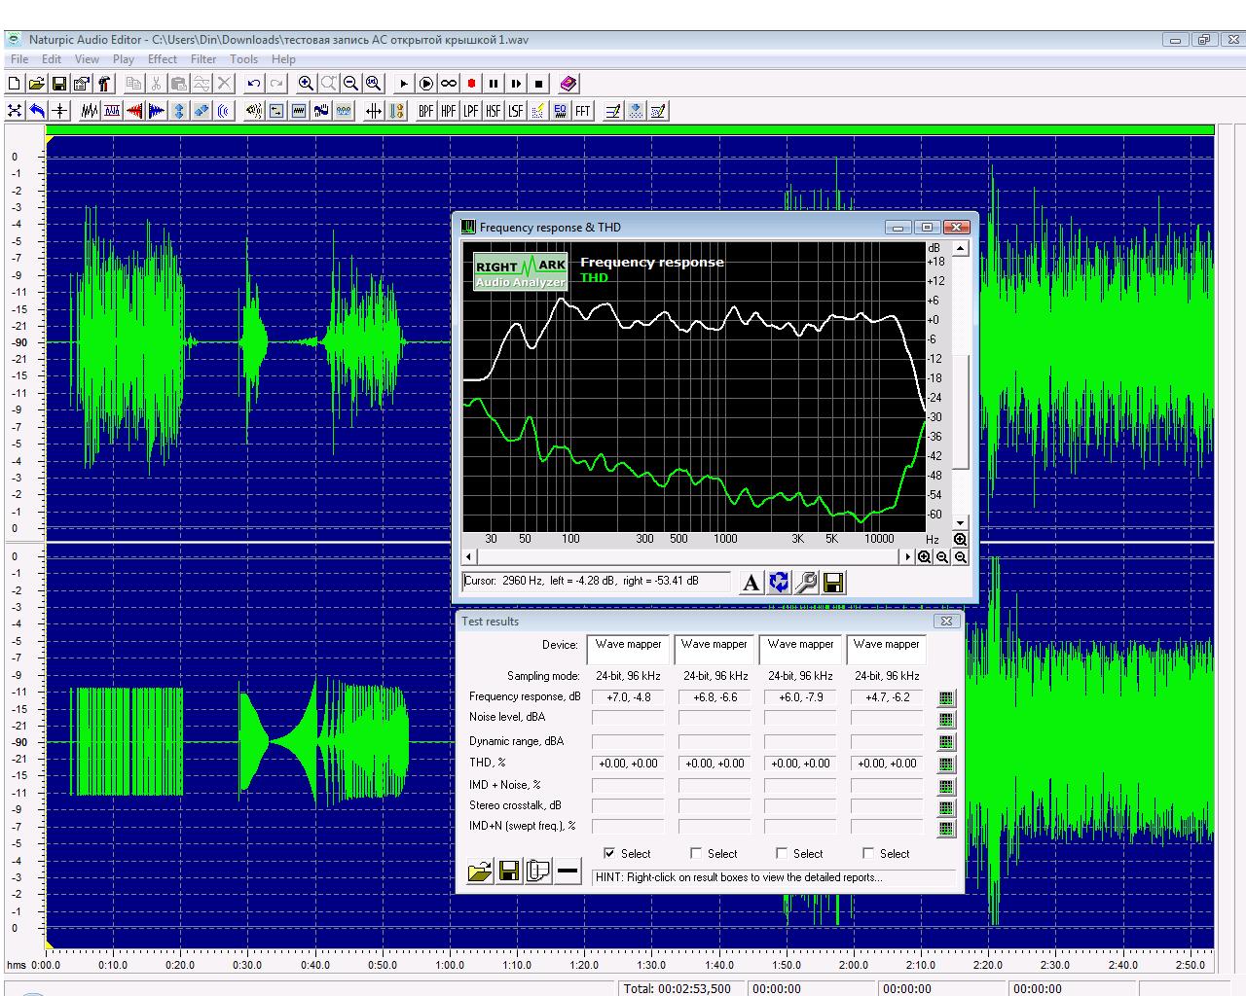Toggle loop playback infinity icon
Screen dimensions: 1246x996
[x=449, y=84]
